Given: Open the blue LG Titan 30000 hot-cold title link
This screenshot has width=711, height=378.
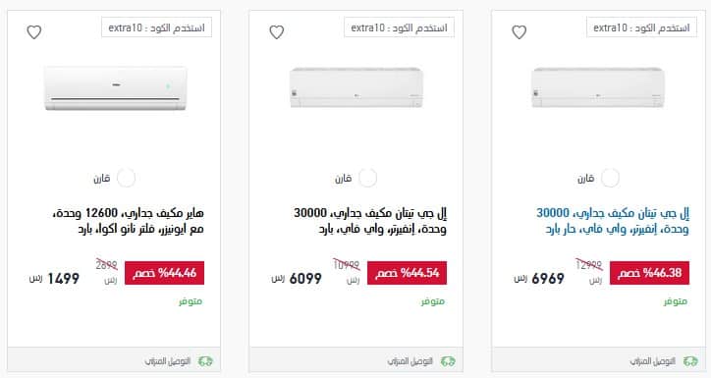Looking at the screenshot, I should click(x=613, y=221).
